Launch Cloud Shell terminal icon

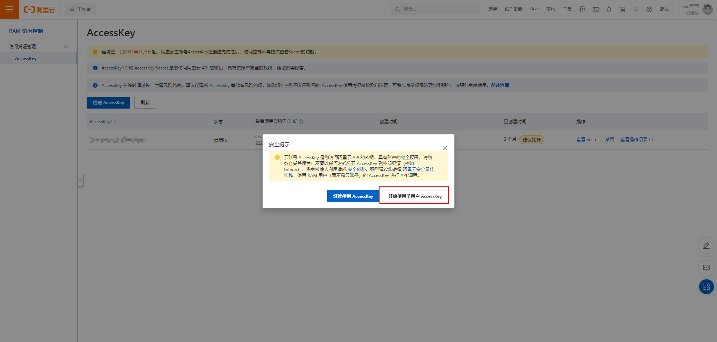click(x=596, y=9)
